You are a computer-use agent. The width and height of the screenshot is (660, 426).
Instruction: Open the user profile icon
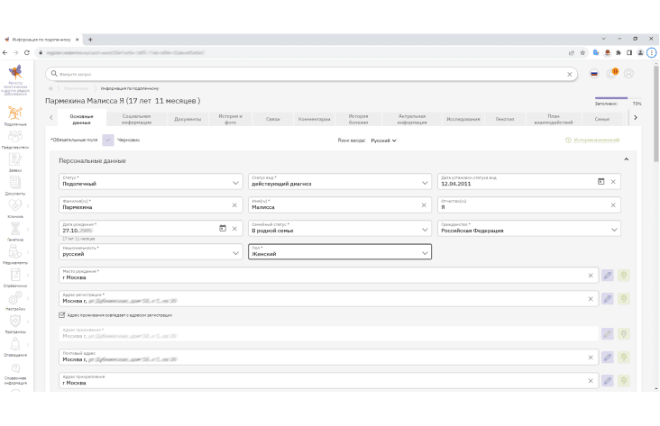[628, 74]
